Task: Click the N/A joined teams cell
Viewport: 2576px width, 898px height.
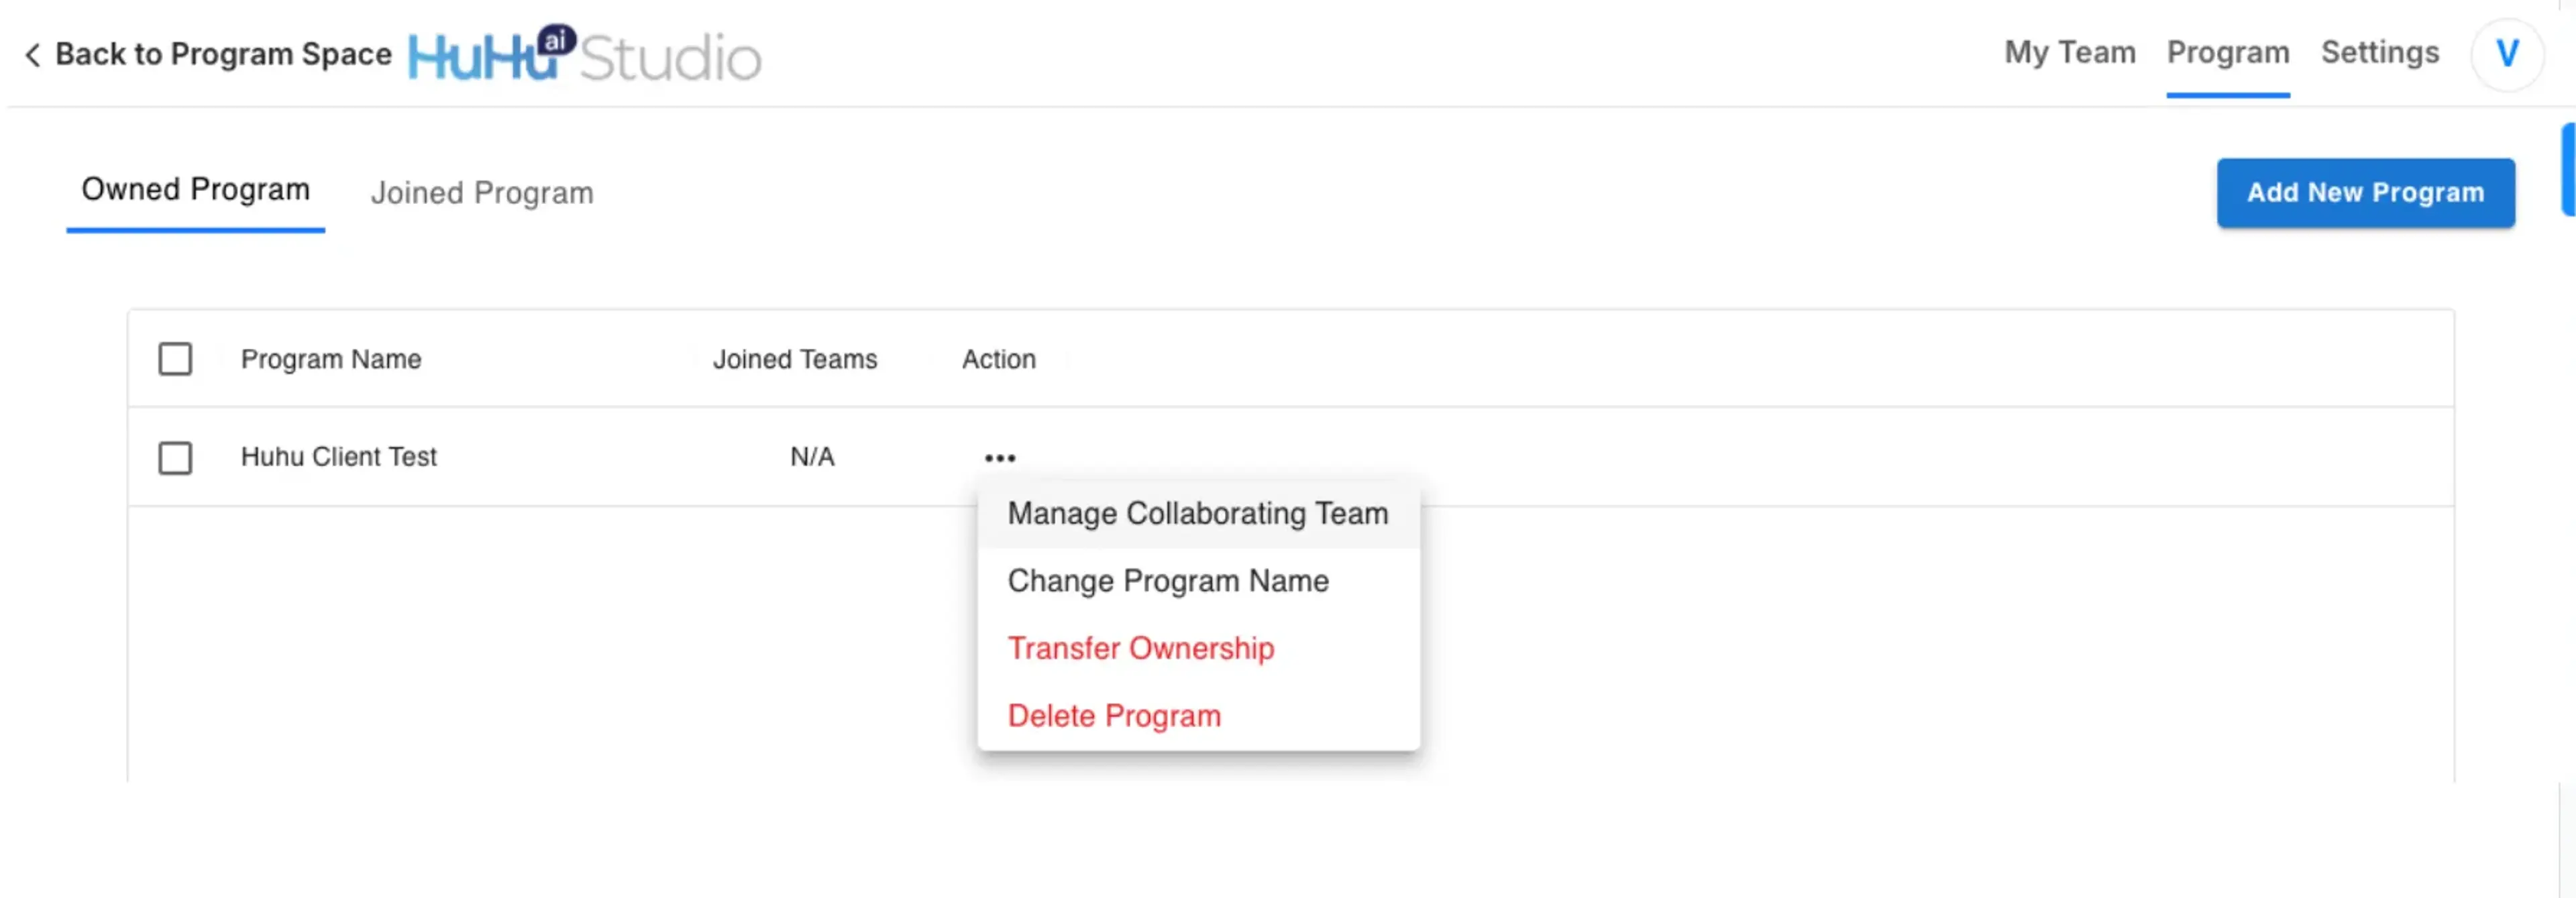Action: (812, 457)
